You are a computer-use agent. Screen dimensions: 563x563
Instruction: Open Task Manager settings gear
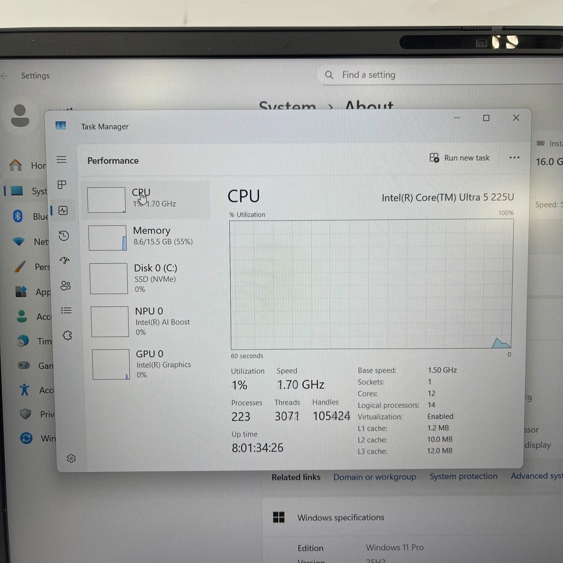click(71, 458)
